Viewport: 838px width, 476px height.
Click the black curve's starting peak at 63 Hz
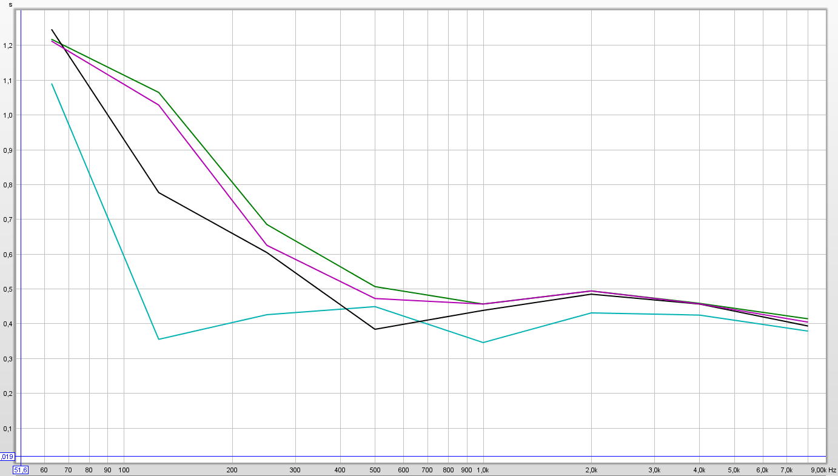(x=52, y=29)
